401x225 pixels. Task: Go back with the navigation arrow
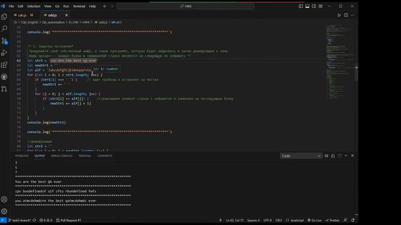105,6
